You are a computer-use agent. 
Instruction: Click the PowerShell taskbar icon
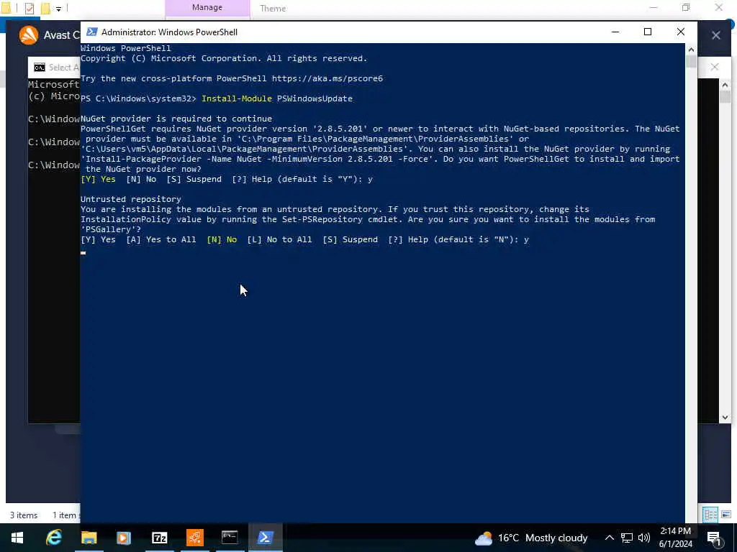point(265,538)
